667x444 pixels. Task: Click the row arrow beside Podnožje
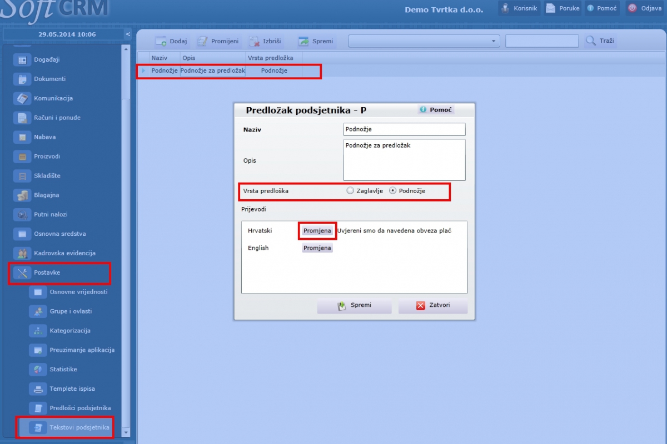pyautogui.click(x=143, y=70)
